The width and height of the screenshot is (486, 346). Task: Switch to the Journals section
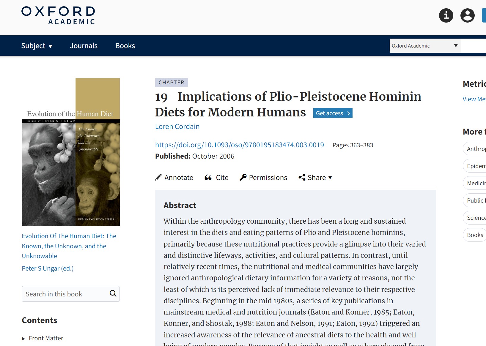(x=84, y=46)
